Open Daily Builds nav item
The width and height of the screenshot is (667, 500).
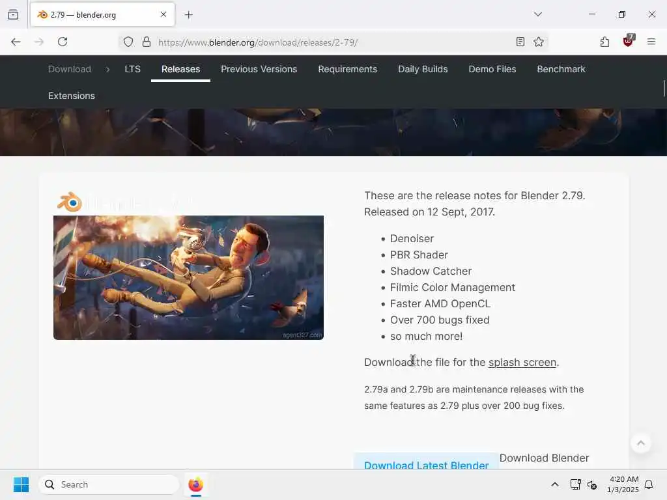[x=423, y=69]
